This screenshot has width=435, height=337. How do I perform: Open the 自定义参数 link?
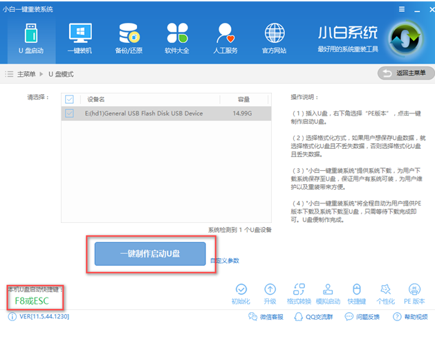225,261
